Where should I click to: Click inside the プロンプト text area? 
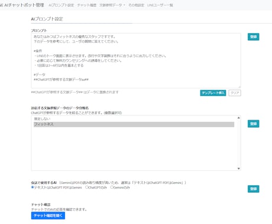point(136,61)
